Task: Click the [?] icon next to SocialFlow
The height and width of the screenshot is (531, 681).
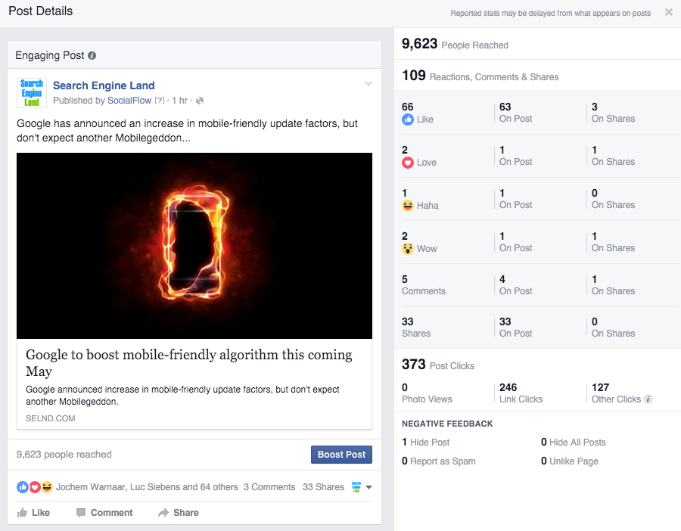Action: coord(160,100)
